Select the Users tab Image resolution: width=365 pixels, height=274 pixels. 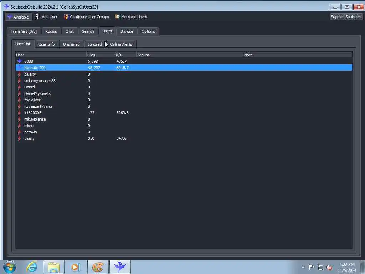point(107,31)
